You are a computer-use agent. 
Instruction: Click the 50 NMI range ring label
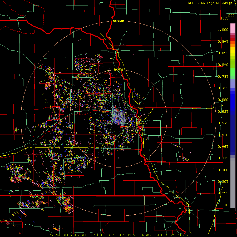coord(118,70)
